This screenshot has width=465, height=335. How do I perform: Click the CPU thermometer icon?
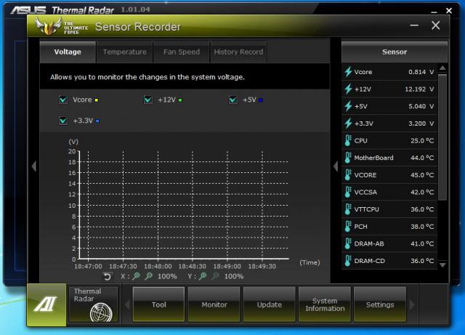point(348,141)
